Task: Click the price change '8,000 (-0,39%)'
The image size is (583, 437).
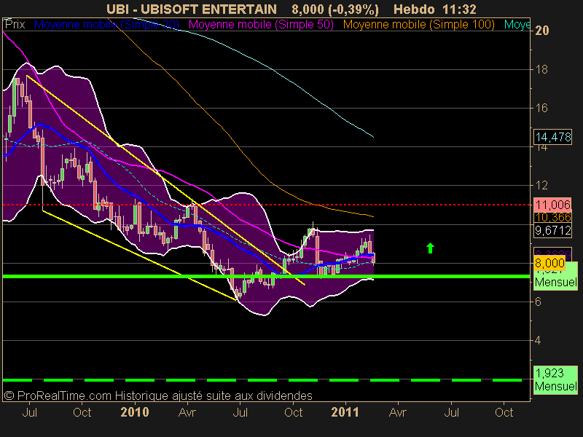Action: tap(335, 9)
